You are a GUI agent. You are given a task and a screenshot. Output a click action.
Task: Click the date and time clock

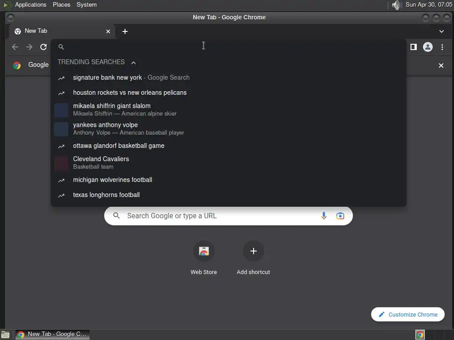(429, 4)
